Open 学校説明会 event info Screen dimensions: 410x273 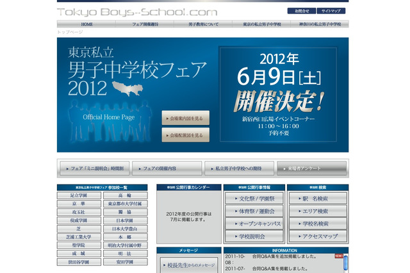click(254, 236)
